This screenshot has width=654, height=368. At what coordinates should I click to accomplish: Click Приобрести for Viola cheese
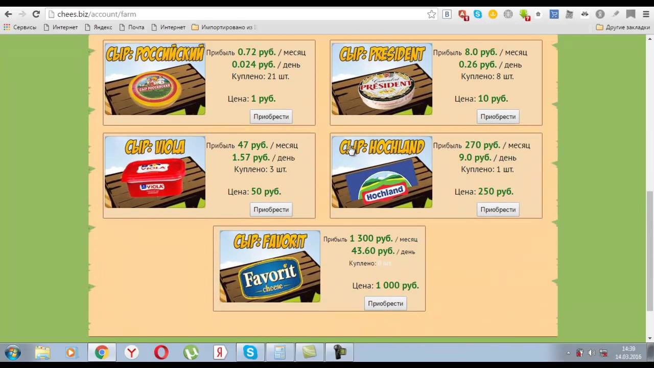click(271, 210)
